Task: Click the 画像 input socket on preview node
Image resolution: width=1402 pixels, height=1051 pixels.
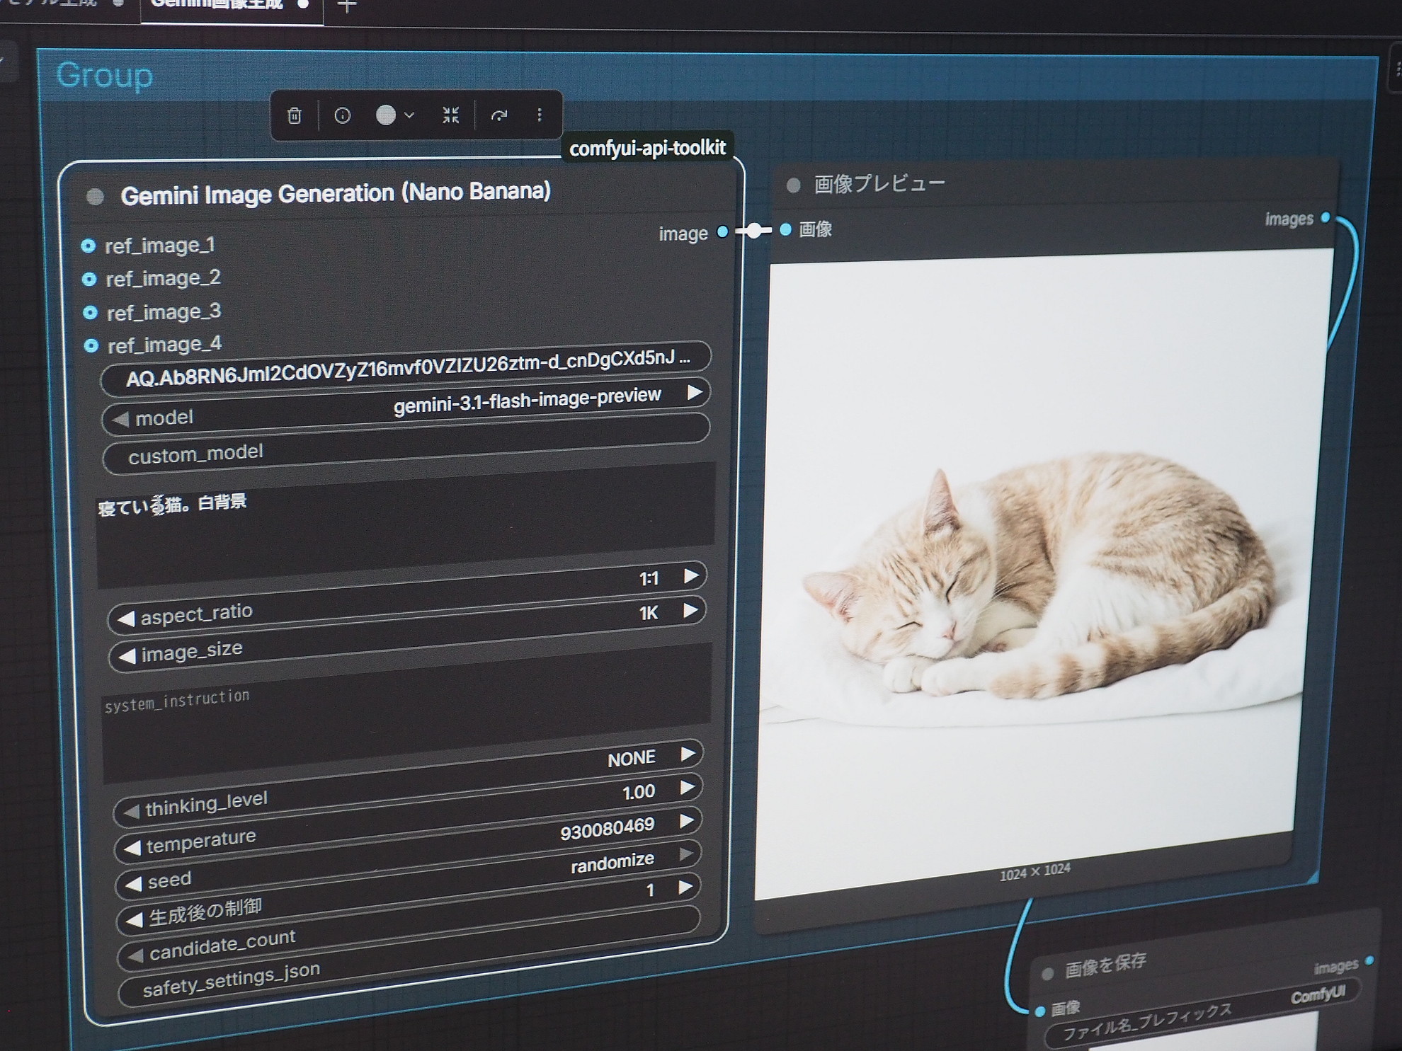Action: [785, 229]
